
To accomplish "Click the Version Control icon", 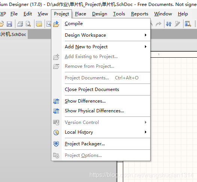I will coord(56,122).
